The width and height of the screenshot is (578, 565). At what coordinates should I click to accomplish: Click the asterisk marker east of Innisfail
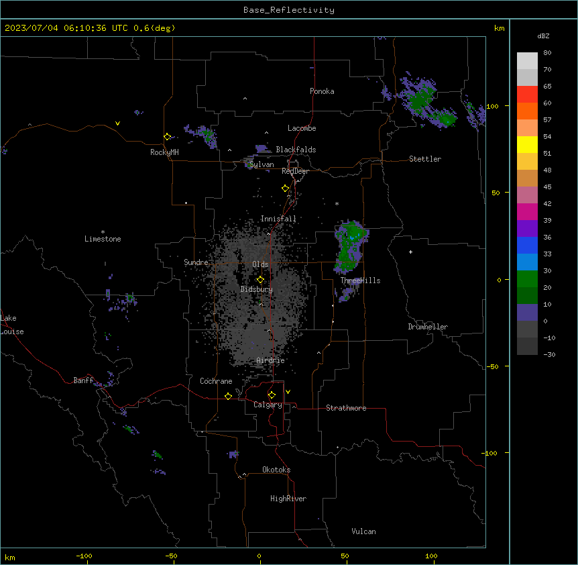[x=337, y=203]
